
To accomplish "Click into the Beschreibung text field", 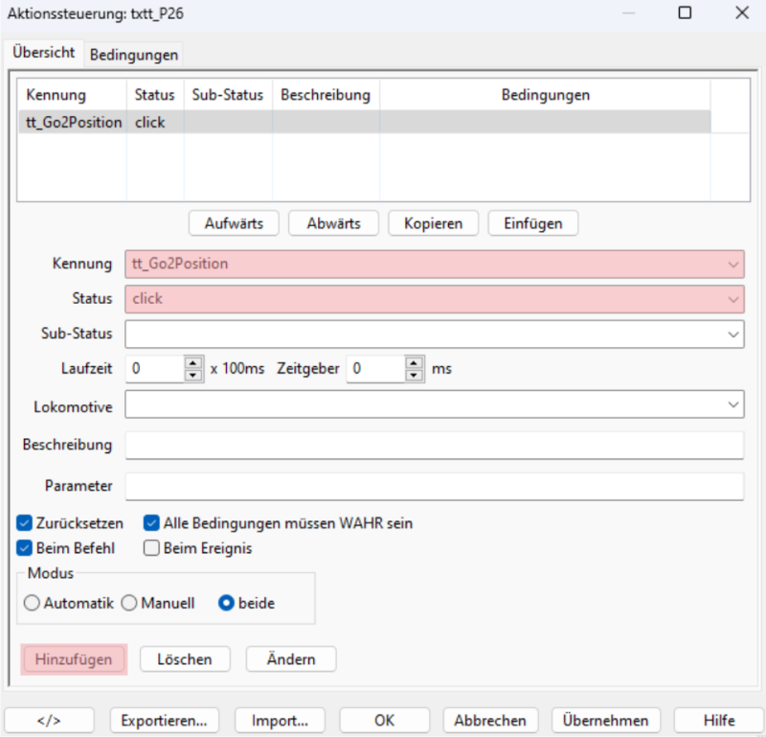I will [x=434, y=446].
